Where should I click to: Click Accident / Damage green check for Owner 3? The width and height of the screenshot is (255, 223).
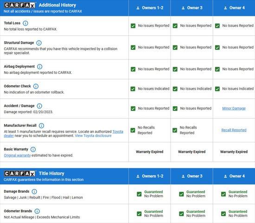point(175,109)
